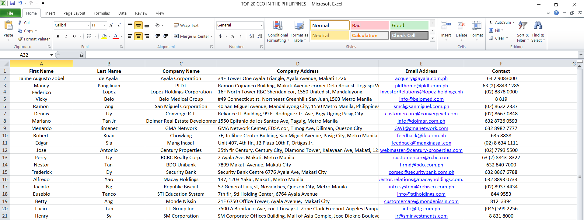Viewport: 584px width, 220px height.
Task: Click the Paste clipboard icon
Action: [9, 26]
